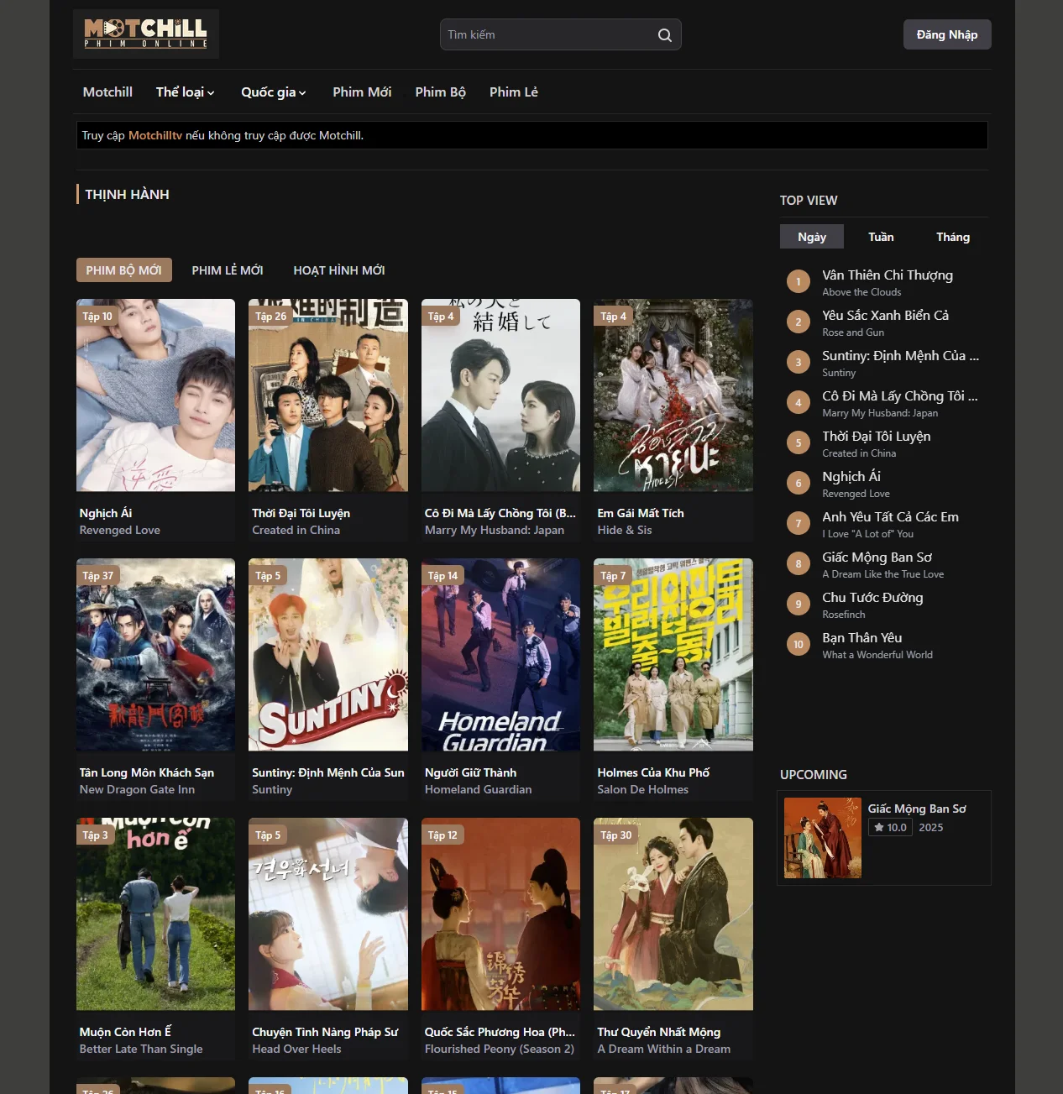The height and width of the screenshot is (1094, 1063).
Task: Click the star rating icon next to 10.0
Action: pyautogui.click(x=878, y=826)
